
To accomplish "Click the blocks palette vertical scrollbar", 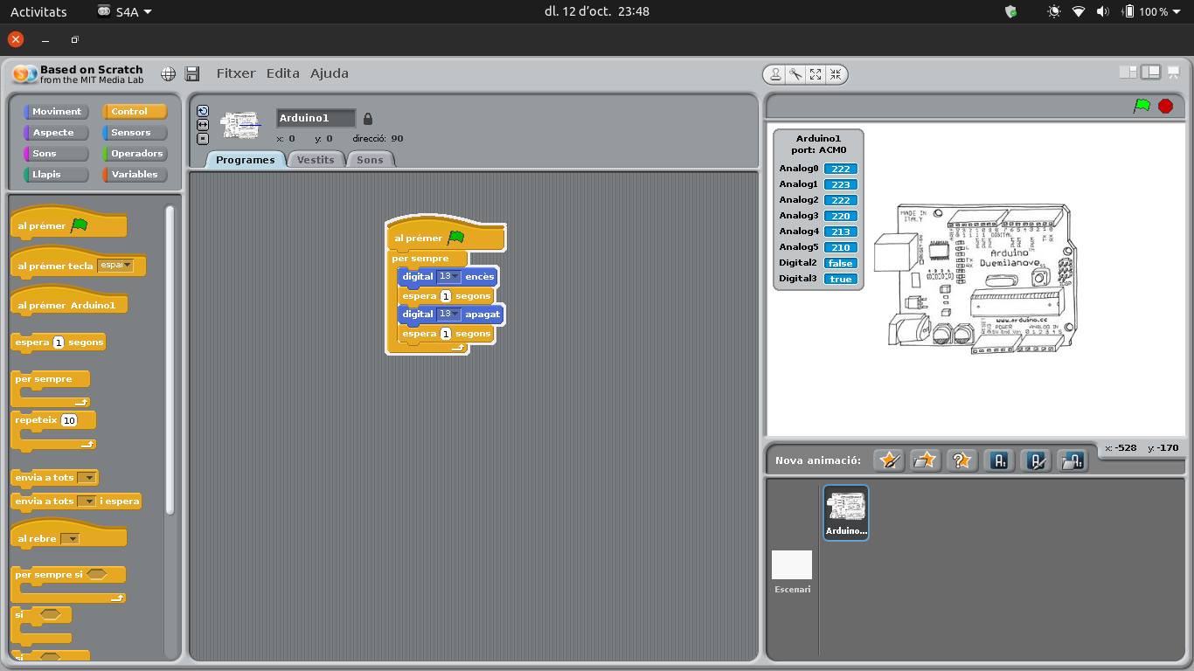I will click(x=170, y=358).
